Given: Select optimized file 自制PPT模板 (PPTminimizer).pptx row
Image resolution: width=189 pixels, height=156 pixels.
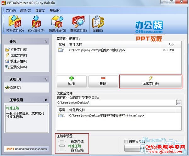Looking at the screenshot, I should coord(119,115).
